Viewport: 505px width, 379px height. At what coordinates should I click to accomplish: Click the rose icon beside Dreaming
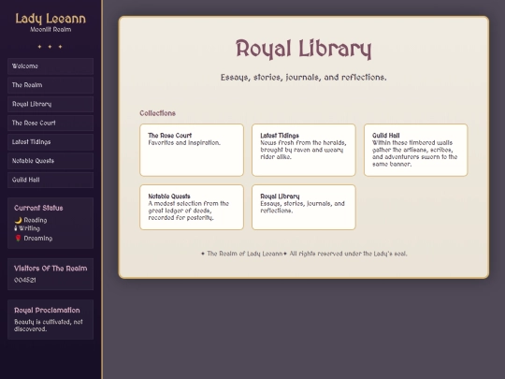click(18, 239)
